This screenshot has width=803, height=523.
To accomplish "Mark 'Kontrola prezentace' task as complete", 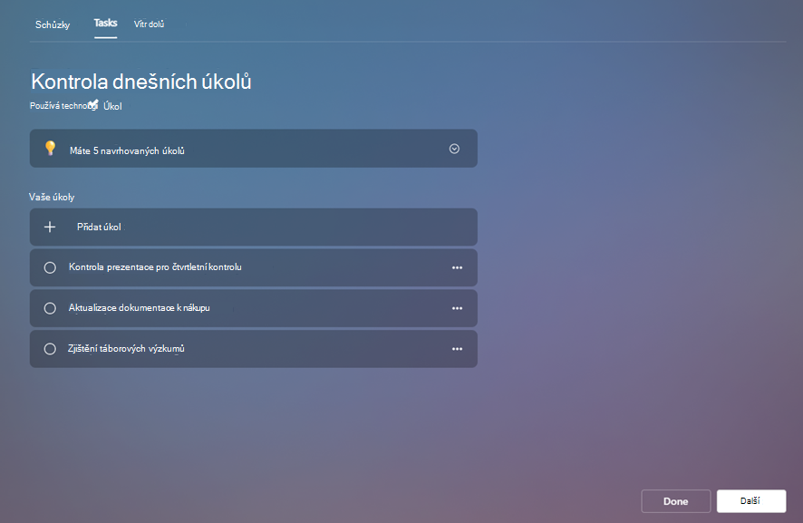I will pos(50,267).
